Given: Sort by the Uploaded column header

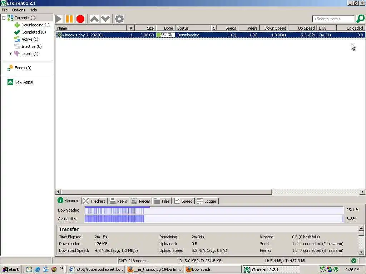Looking at the screenshot, I should [351, 28].
